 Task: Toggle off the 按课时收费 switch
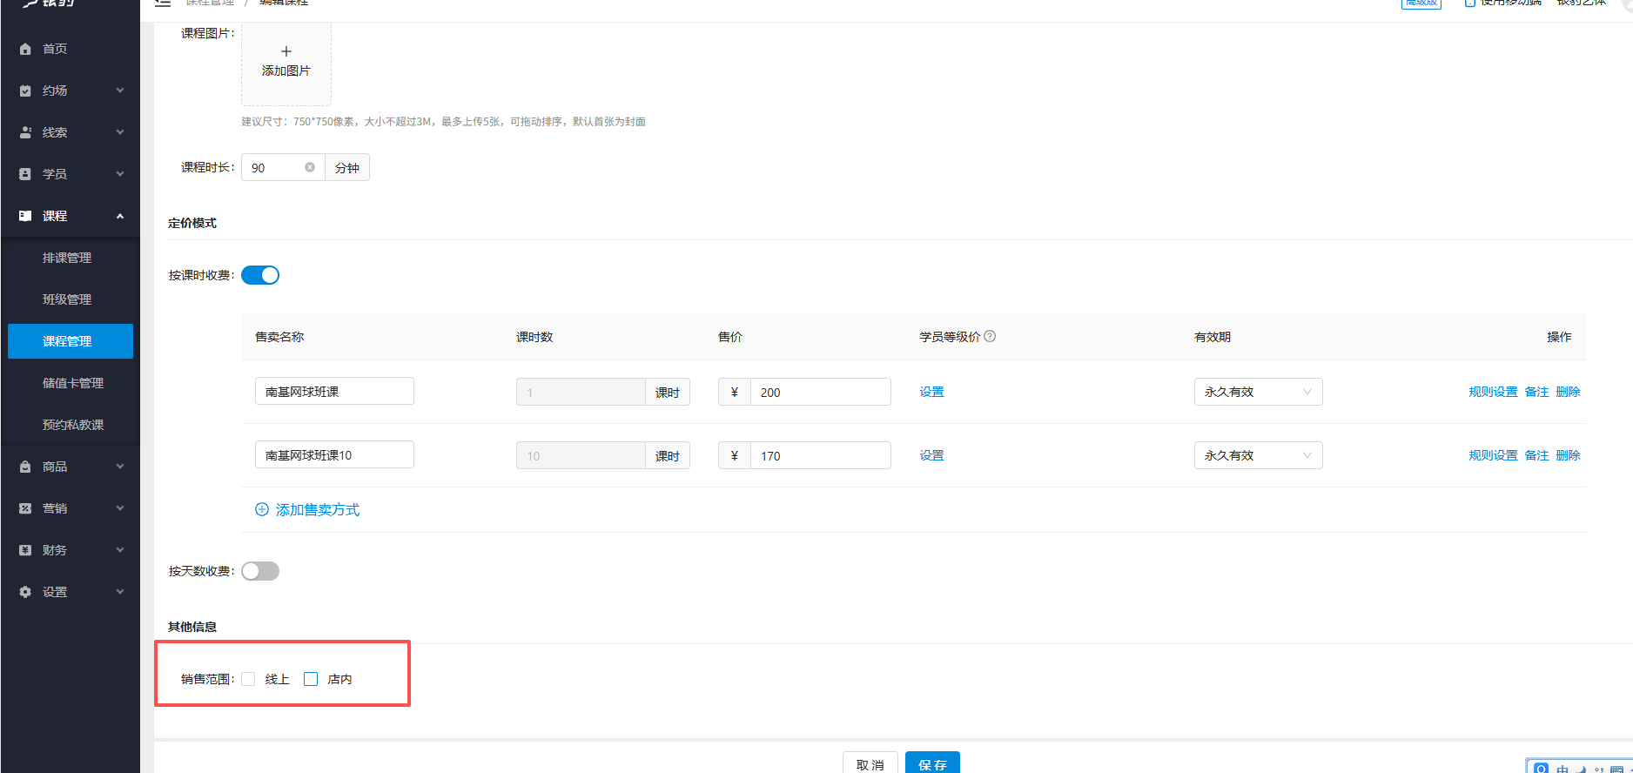coord(260,275)
